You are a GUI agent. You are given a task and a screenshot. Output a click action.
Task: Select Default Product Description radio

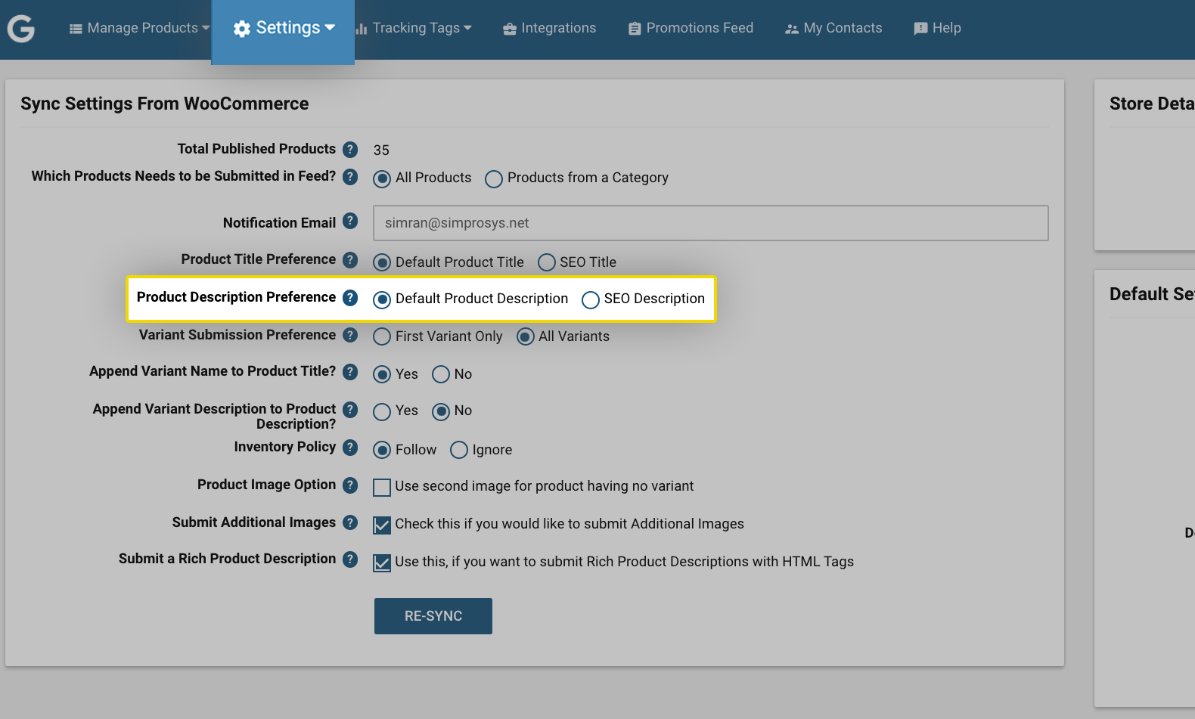(382, 299)
